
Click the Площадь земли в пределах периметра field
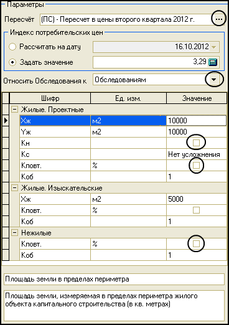tap(115, 279)
